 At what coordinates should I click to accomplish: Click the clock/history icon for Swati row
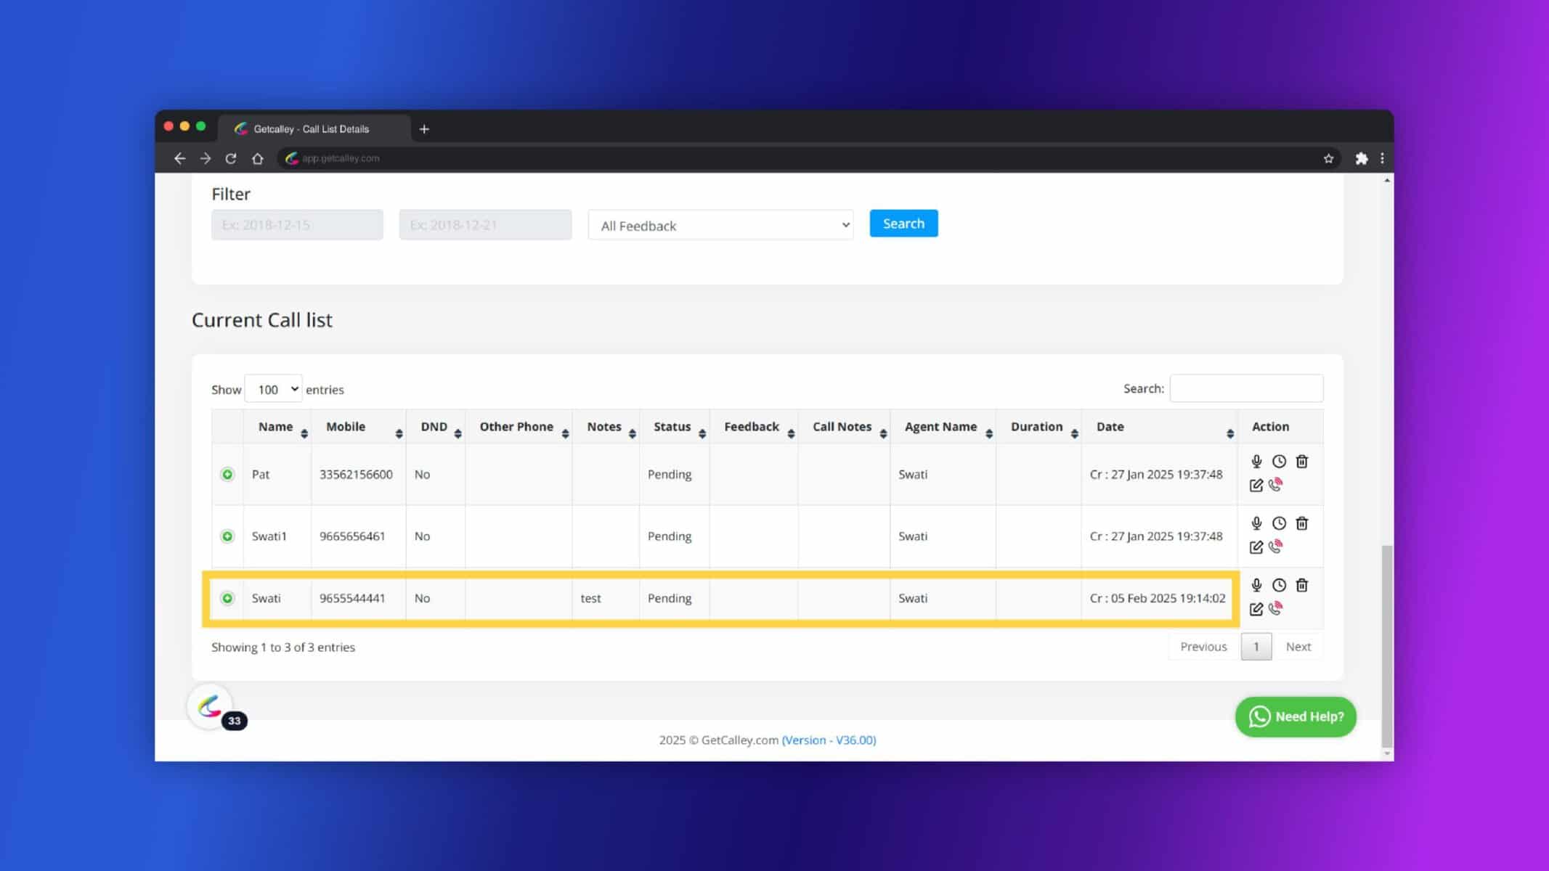click(1277, 585)
